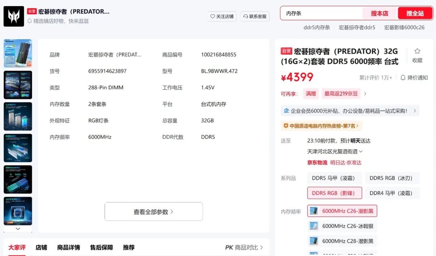
Task: Select the 6000MHz C26-潜影黑 option
Action: click(x=342, y=211)
